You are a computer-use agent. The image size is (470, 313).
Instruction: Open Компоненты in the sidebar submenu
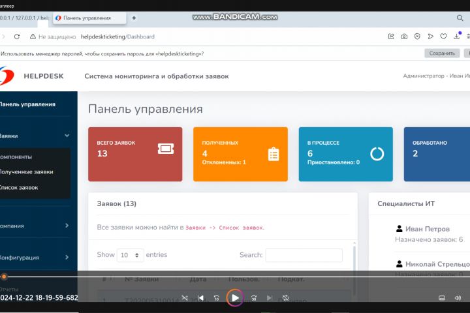[16, 157]
